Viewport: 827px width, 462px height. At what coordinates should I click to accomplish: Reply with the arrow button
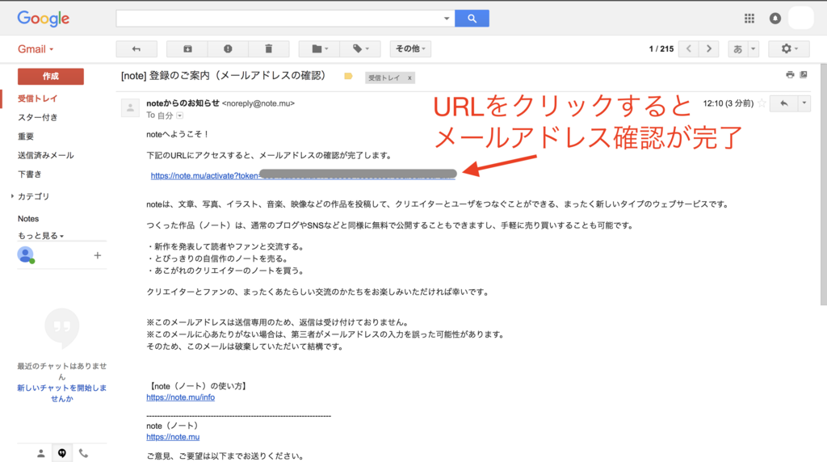coord(784,103)
